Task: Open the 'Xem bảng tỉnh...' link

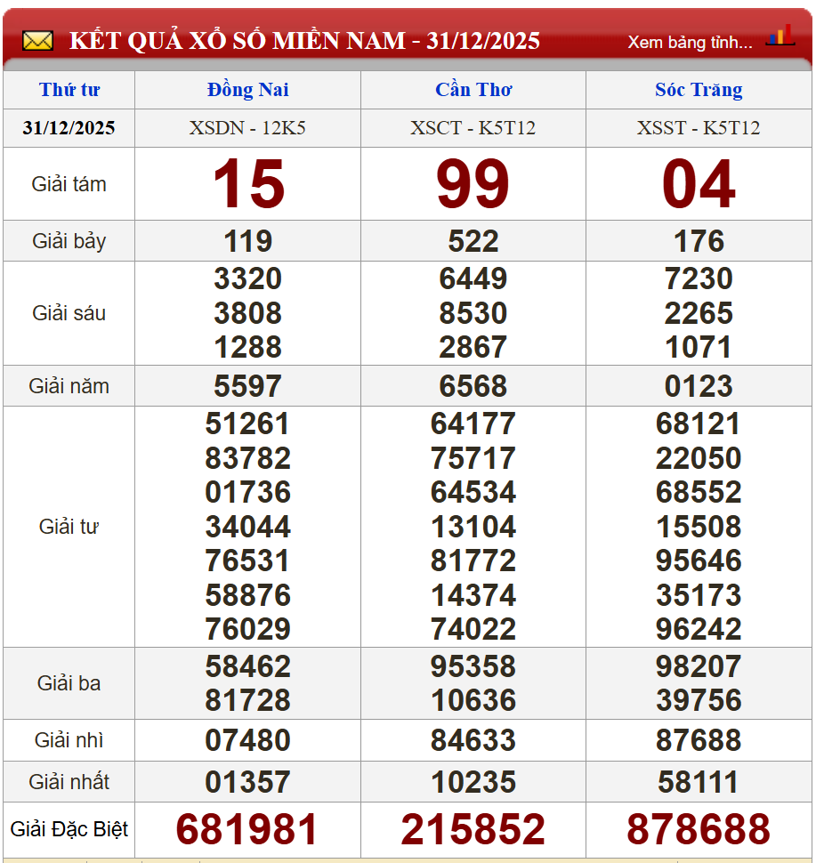Action: click(x=690, y=42)
